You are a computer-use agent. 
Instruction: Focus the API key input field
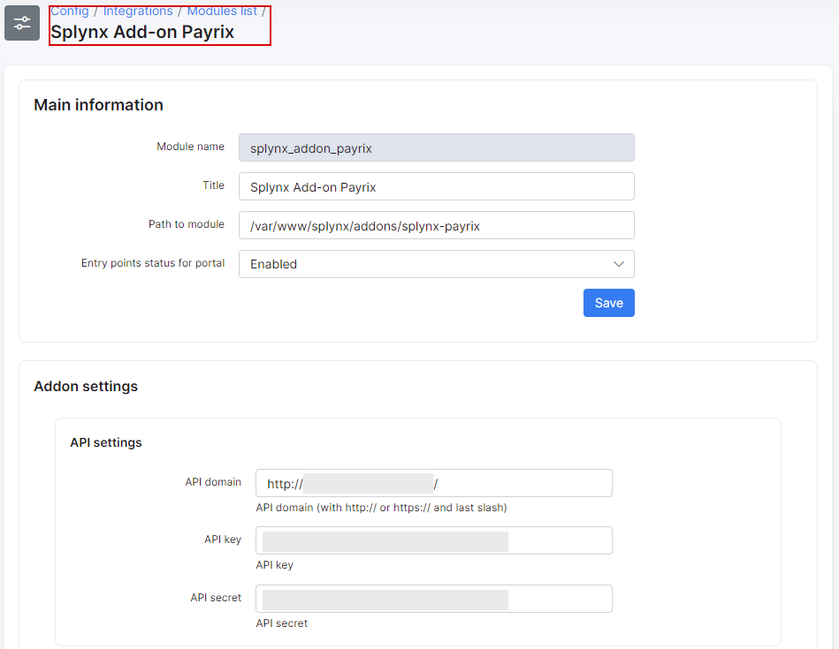point(433,541)
